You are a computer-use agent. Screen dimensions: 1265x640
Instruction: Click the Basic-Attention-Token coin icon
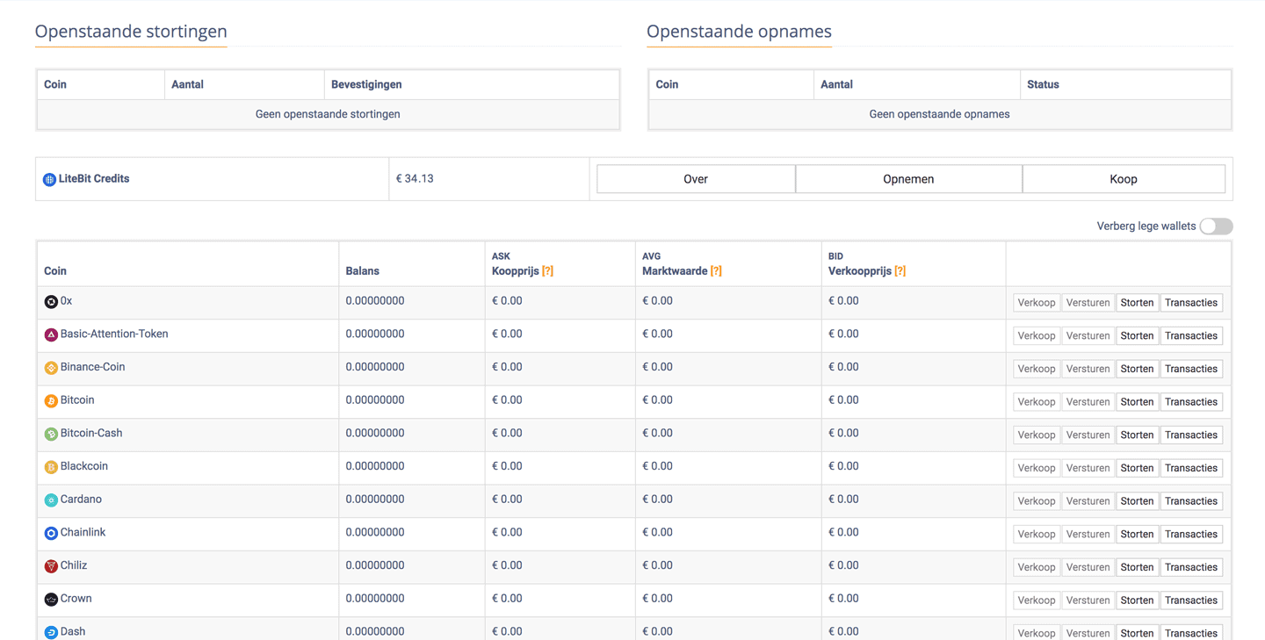51,334
